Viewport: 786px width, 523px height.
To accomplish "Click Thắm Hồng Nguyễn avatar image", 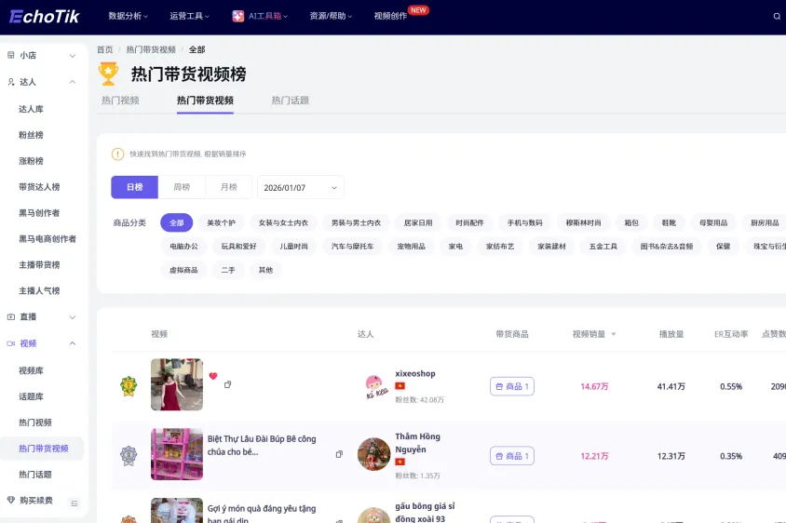I will point(374,454).
